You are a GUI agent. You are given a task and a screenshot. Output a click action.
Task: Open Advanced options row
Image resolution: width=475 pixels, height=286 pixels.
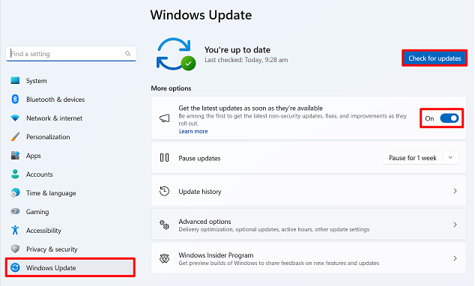(309, 225)
